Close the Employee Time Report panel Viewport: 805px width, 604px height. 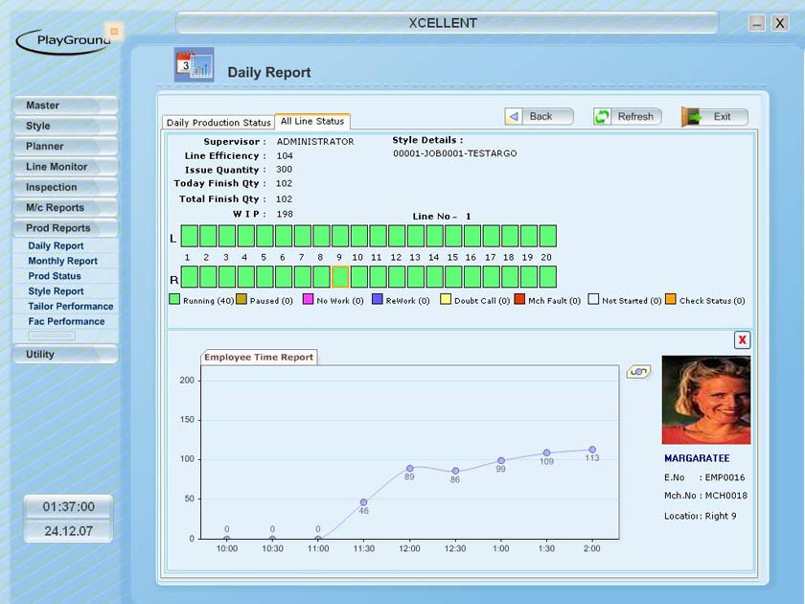coord(742,340)
